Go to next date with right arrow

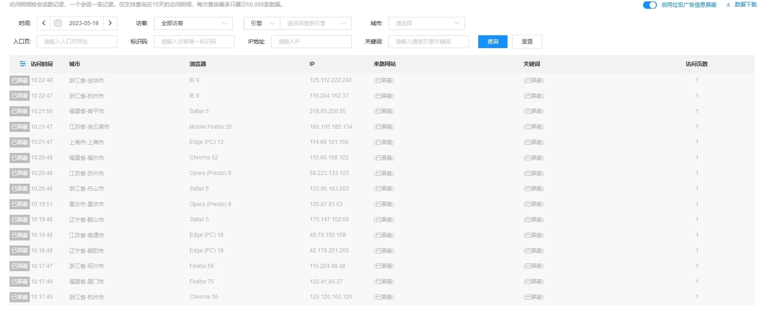coord(110,23)
